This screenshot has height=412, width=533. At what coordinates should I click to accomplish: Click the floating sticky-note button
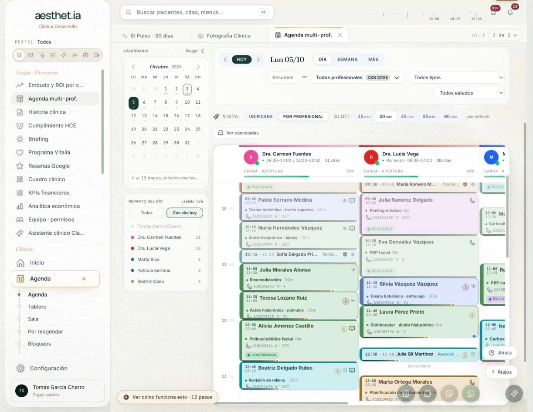449,394
